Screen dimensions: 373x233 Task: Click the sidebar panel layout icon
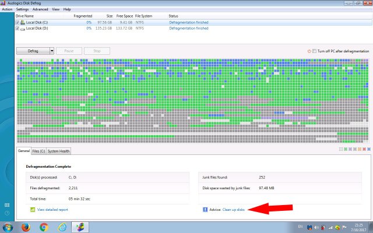[7, 205]
